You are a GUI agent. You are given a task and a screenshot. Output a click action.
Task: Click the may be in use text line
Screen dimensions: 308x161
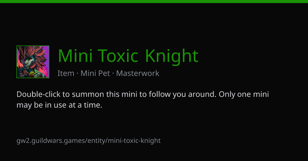tap(59, 105)
